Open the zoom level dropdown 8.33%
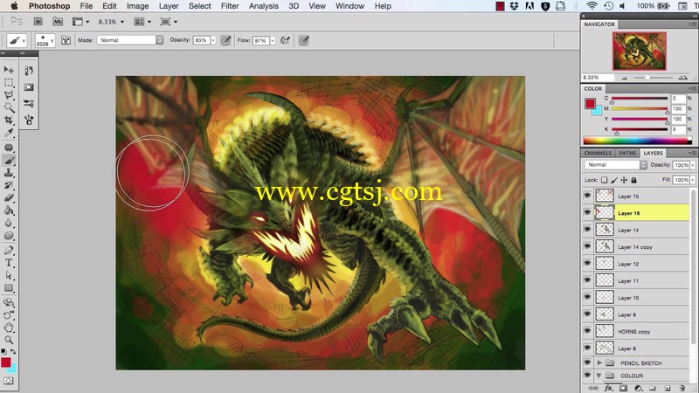Screen dimensions: 699x393 pos(122,21)
